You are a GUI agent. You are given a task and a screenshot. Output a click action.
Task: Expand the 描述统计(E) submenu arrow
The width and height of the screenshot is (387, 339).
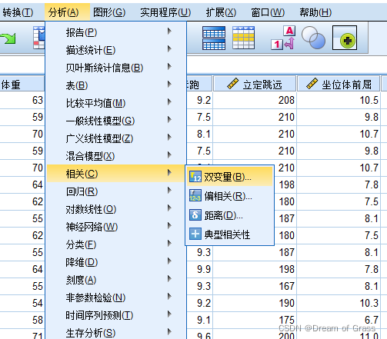click(169, 48)
